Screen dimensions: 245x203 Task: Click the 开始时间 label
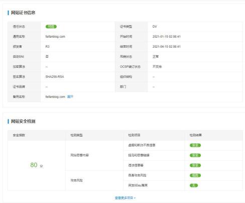coord(126,37)
